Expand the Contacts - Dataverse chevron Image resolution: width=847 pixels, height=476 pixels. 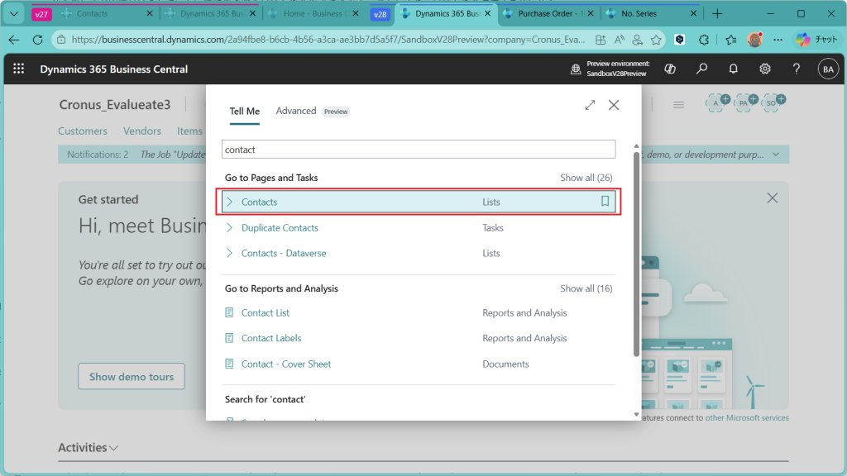pyautogui.click(x=230, y=253)
